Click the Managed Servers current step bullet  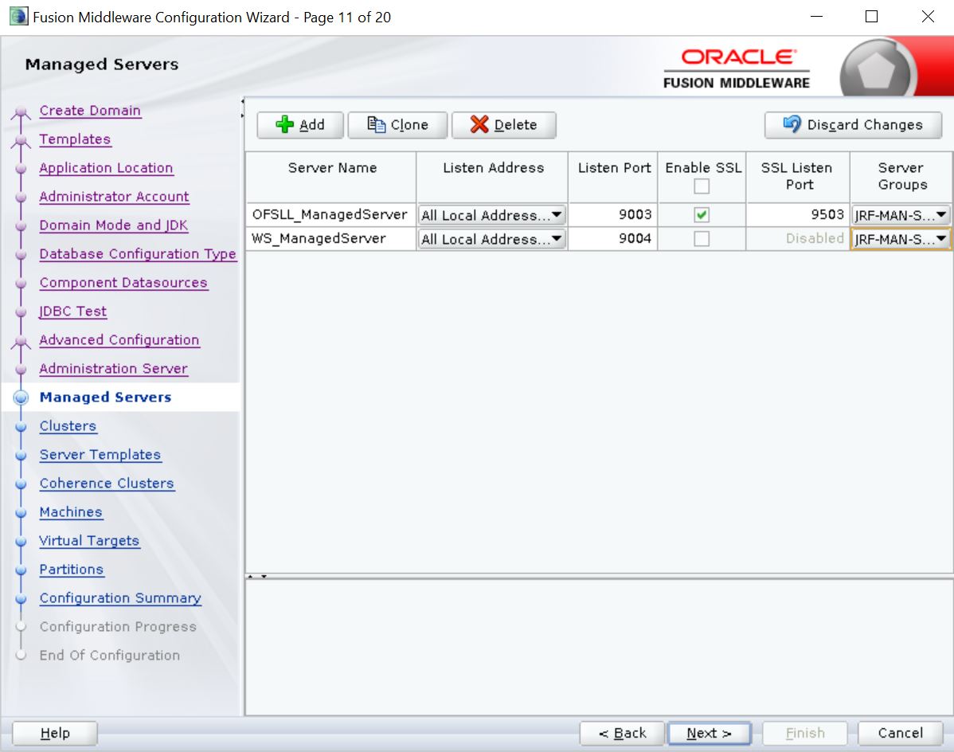(x=21, y=398)
